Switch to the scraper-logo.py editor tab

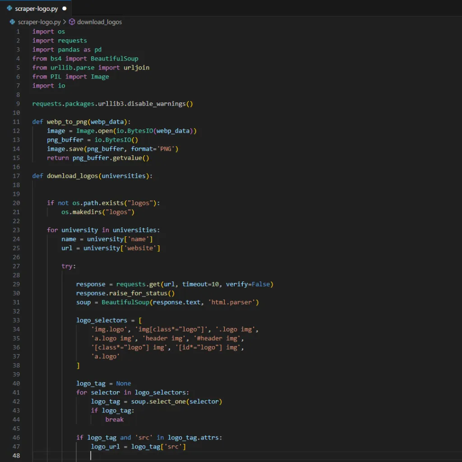36,9
